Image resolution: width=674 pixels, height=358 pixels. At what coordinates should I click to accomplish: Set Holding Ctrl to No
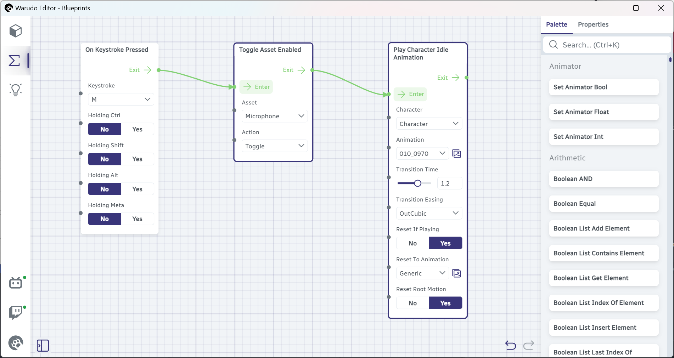tap(105, 129)
